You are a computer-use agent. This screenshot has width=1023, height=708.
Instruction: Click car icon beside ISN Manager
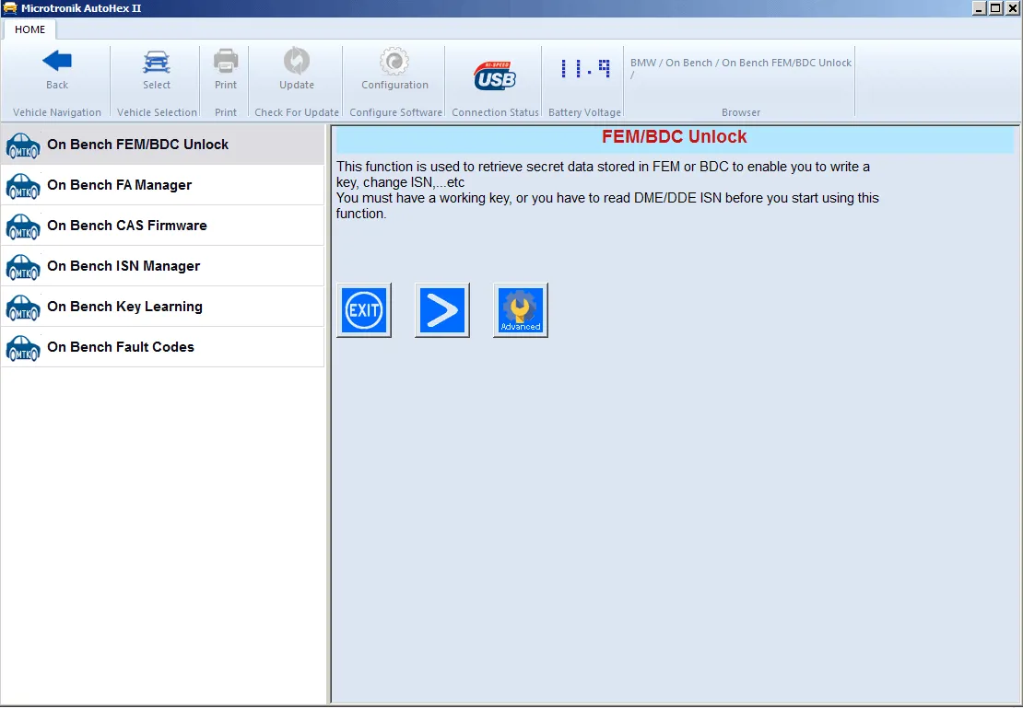(23, 267)
